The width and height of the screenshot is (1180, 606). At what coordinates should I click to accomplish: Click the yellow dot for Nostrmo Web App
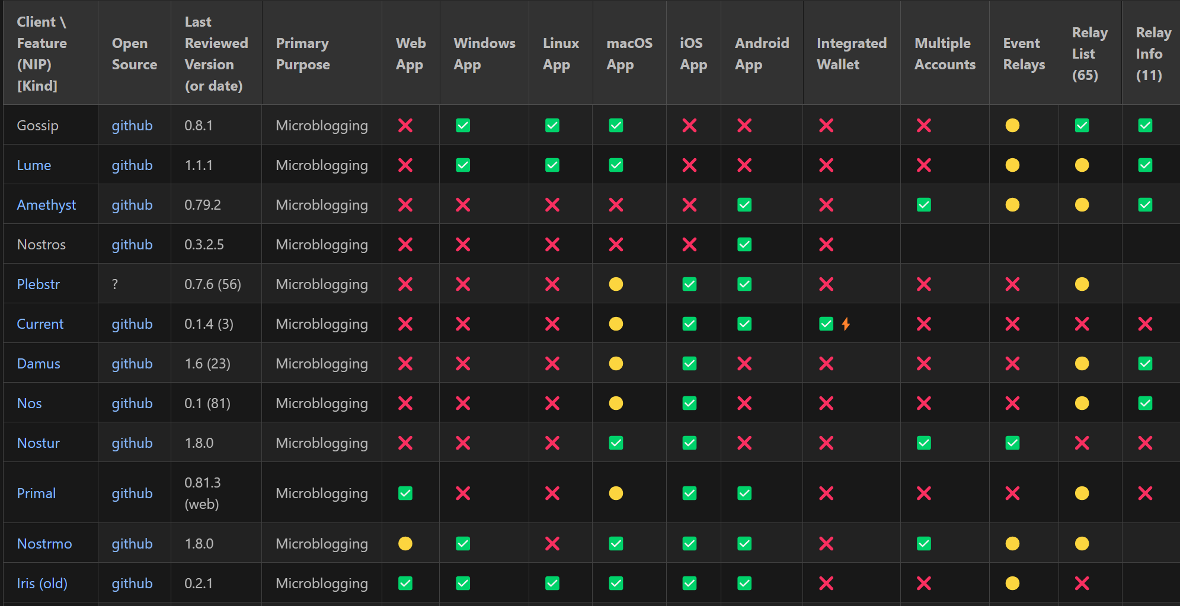(405, 543)
